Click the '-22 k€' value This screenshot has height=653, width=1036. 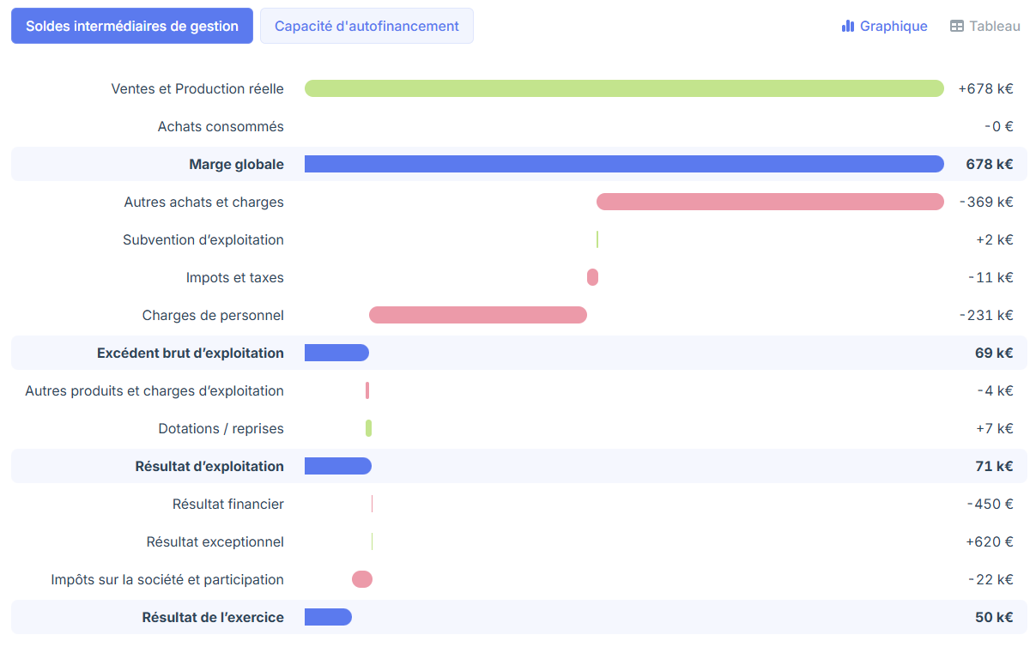[991, 579]
